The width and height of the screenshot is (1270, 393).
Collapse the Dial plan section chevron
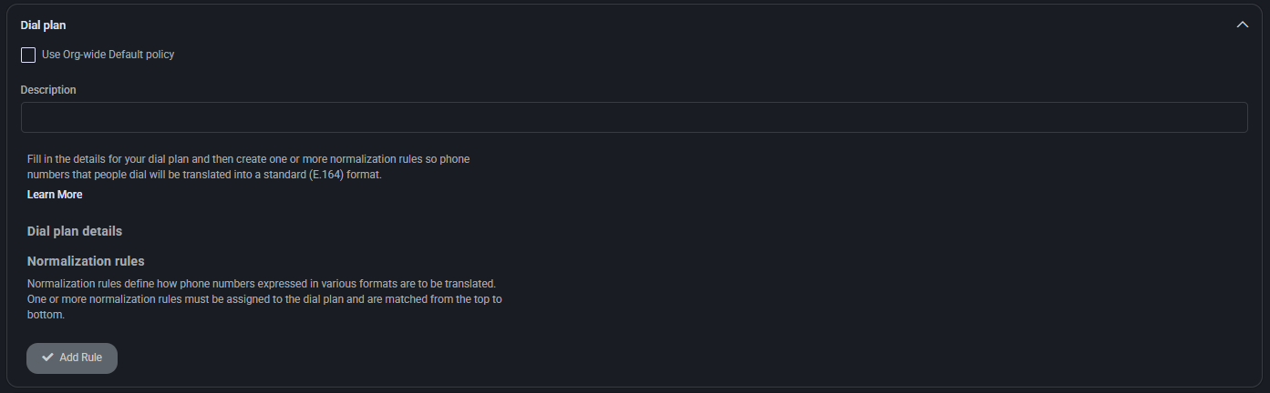pos(1242,25)
